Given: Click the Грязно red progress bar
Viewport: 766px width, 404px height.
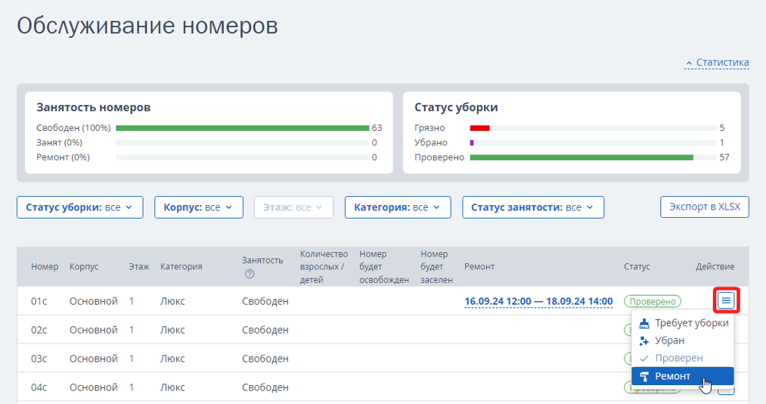Looking at the screenshot, I should pyautogui.click(x=479, y=128).
